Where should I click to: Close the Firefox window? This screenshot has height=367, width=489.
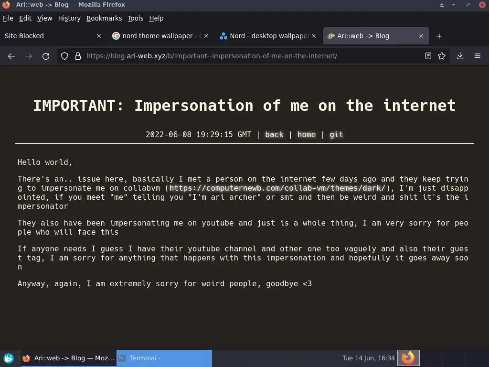(x=482, y=5)
